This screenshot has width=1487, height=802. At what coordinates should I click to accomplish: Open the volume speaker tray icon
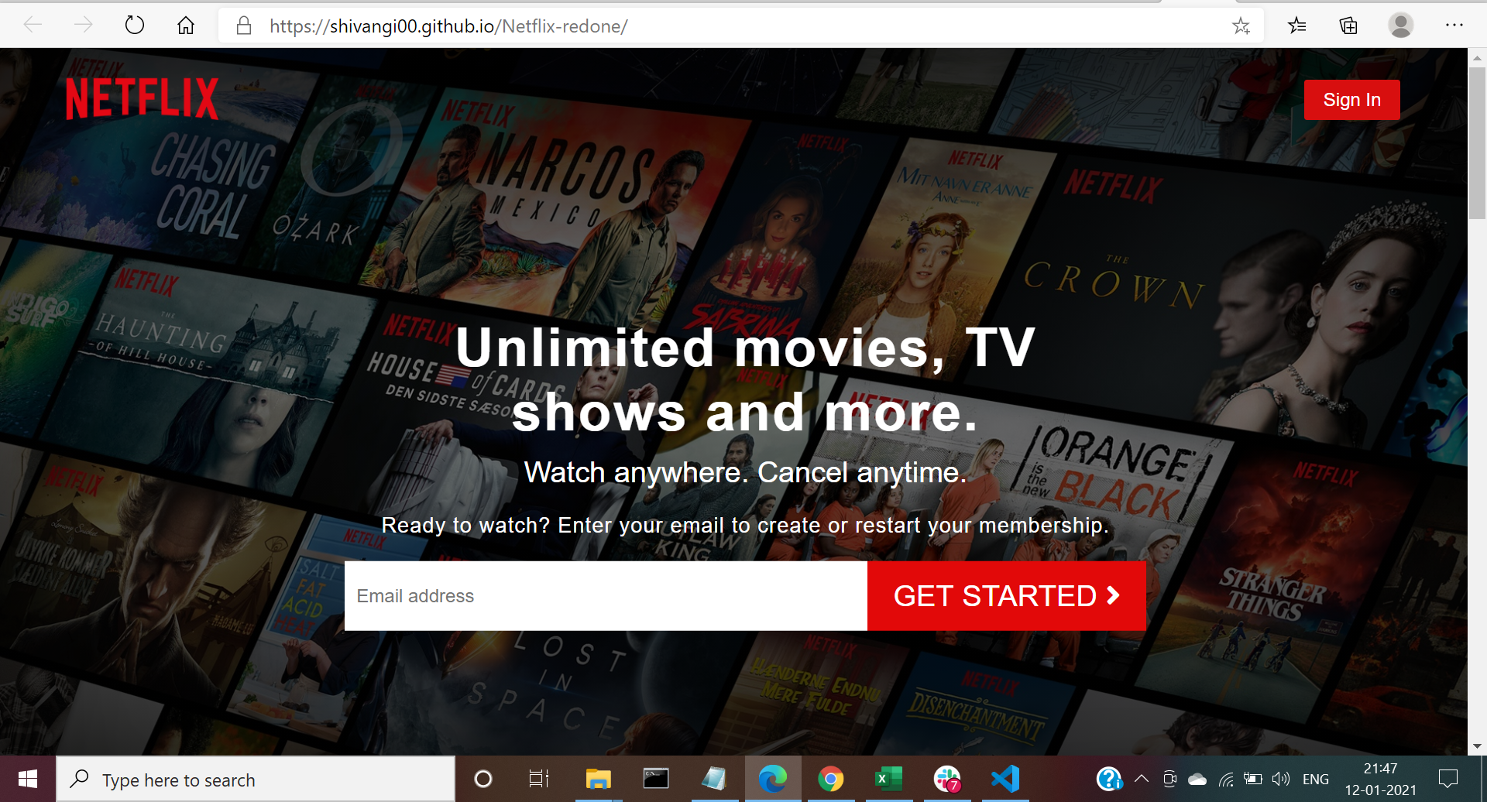point(1281,779)
